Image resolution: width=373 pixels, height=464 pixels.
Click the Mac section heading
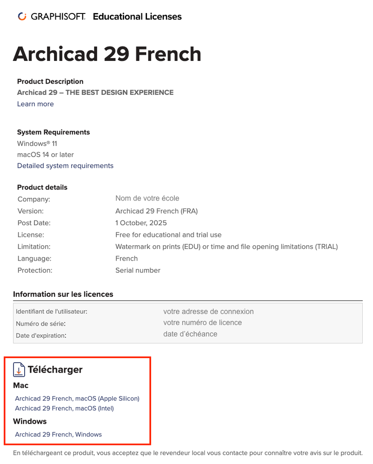[21, 386]
